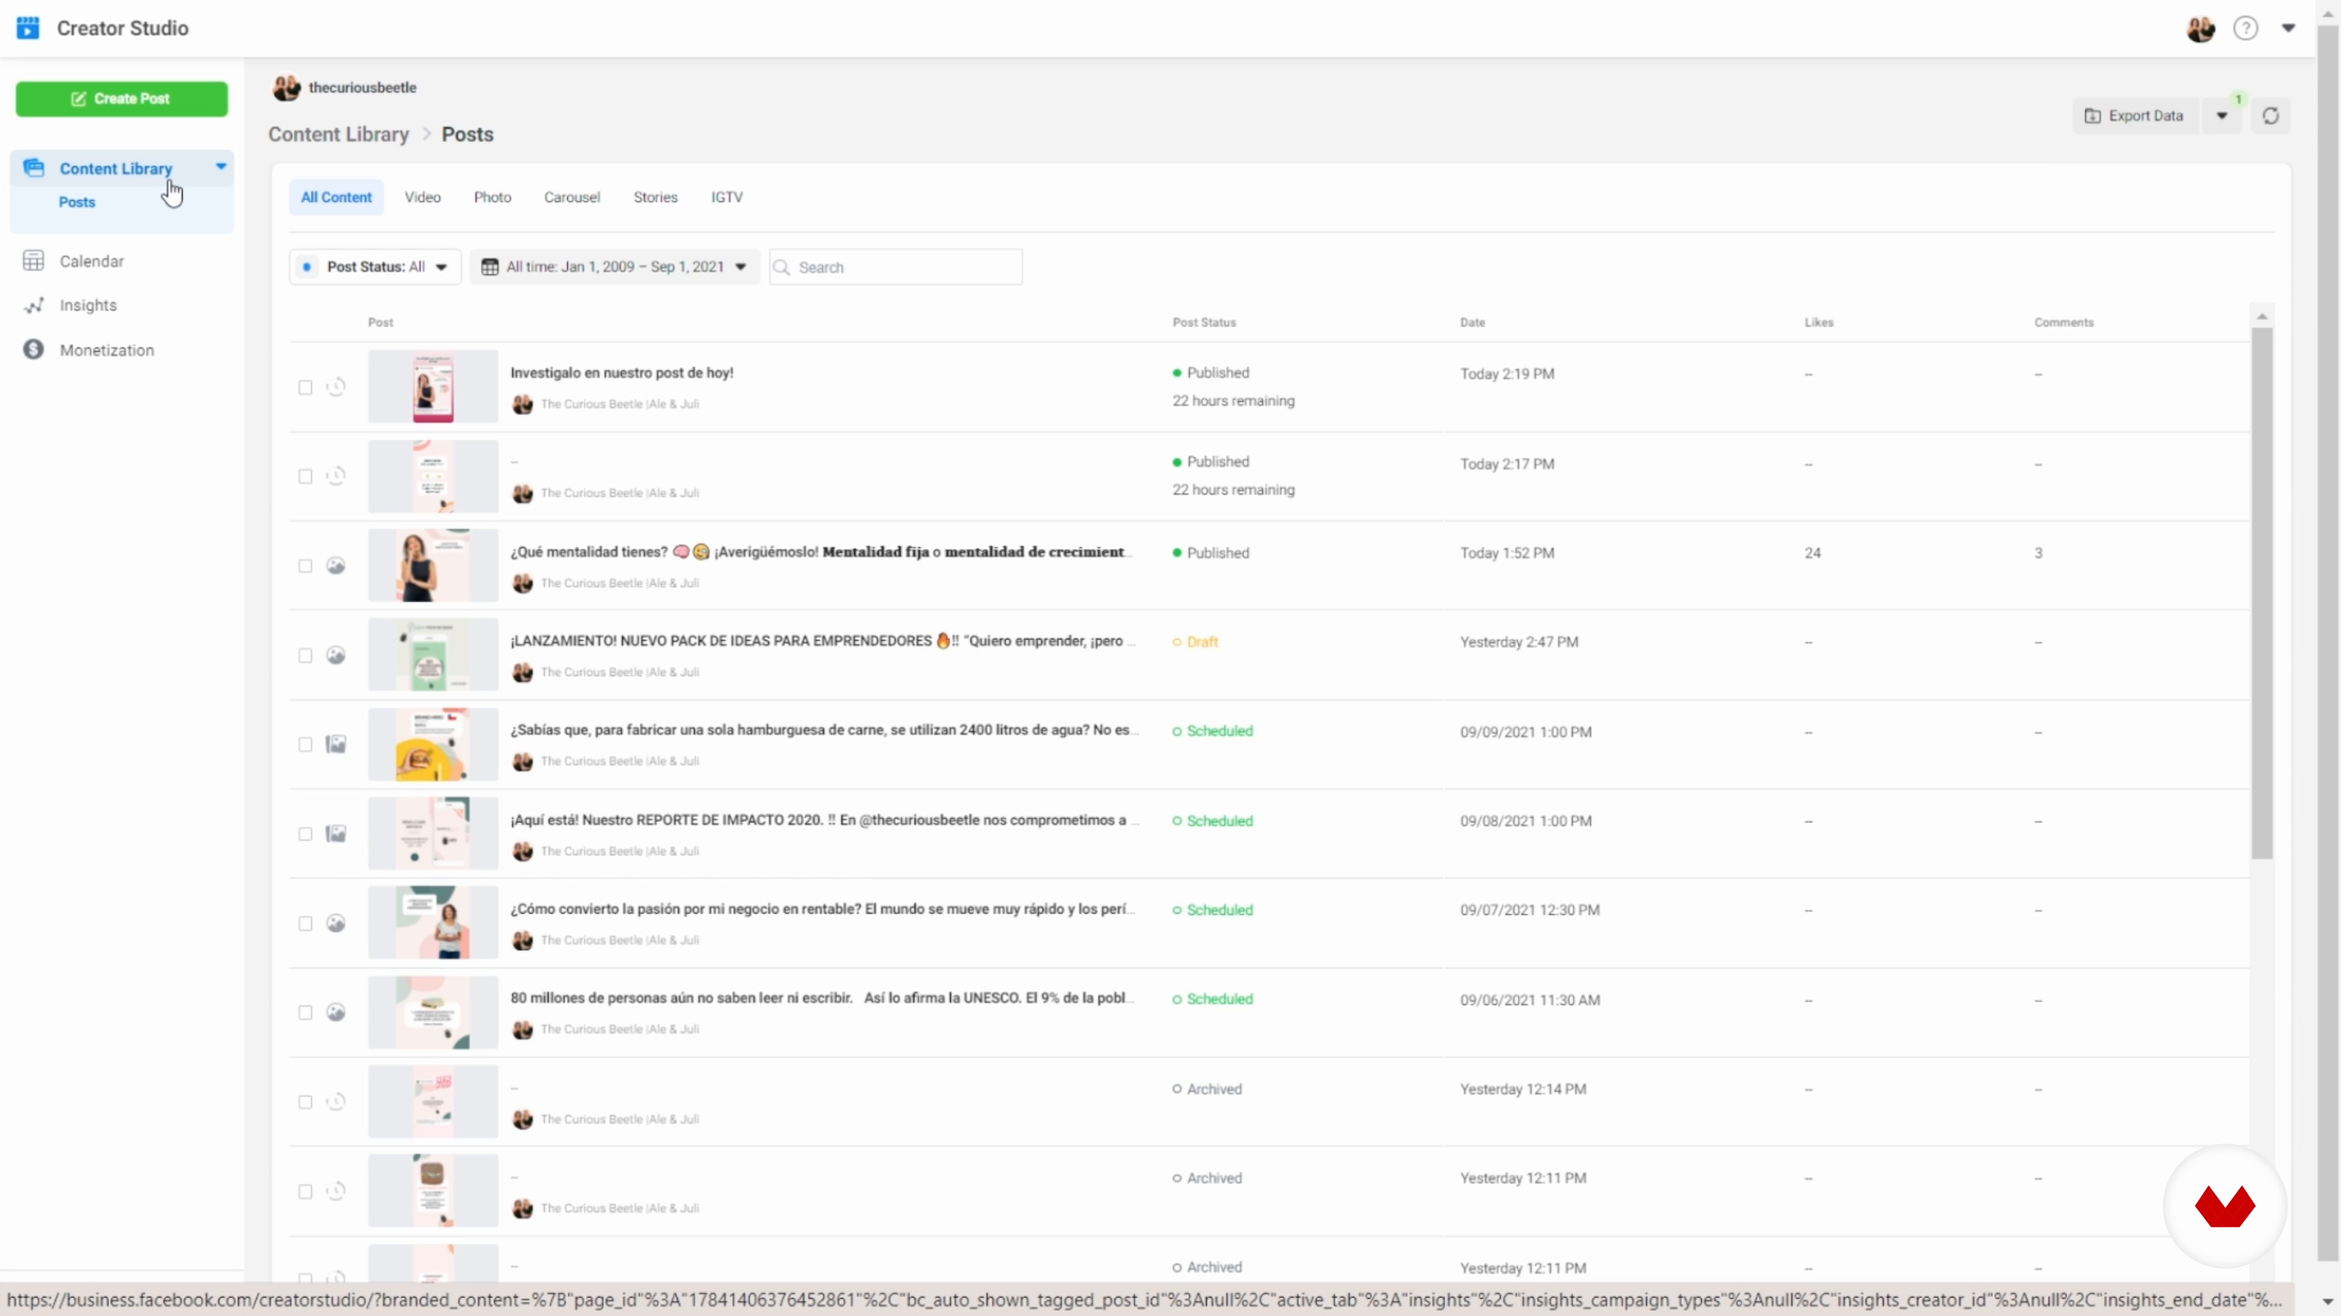Viewport: 2341px width, 1316px height.
Task: Select checkbox for '80 millones de personas' post
Action: point(305,1013)
